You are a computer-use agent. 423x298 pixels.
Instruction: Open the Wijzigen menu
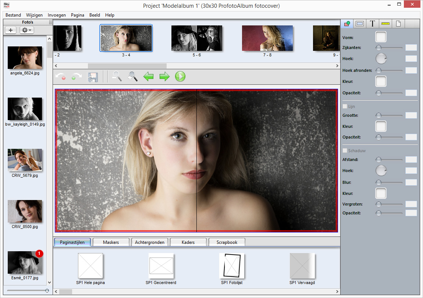coord(34,15)
